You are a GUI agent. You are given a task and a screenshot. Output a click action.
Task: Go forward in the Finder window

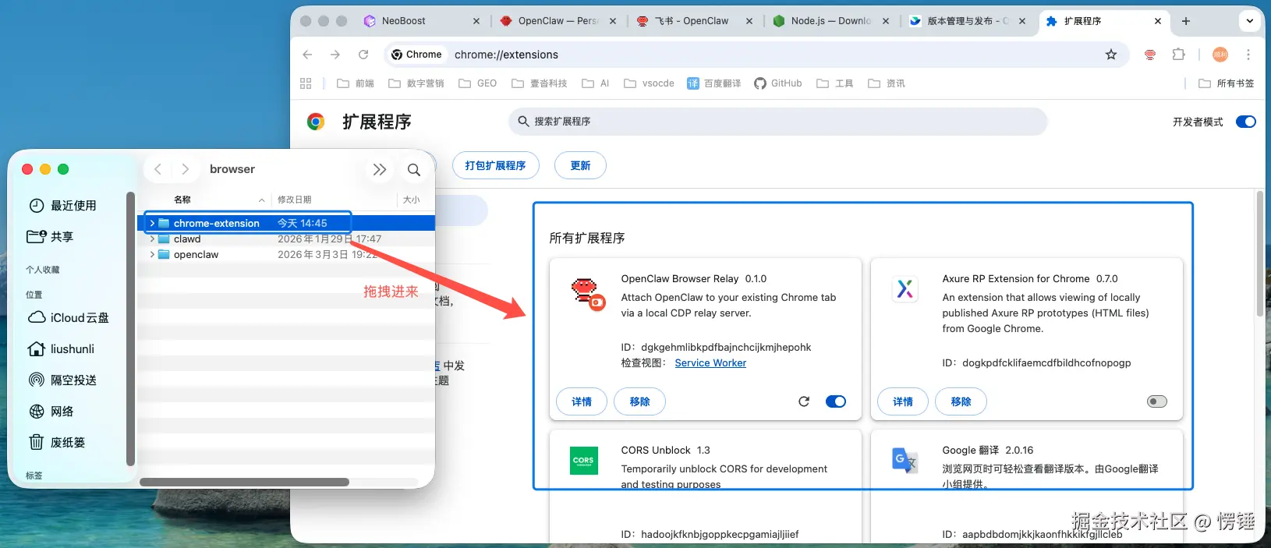tap(185, 169)
